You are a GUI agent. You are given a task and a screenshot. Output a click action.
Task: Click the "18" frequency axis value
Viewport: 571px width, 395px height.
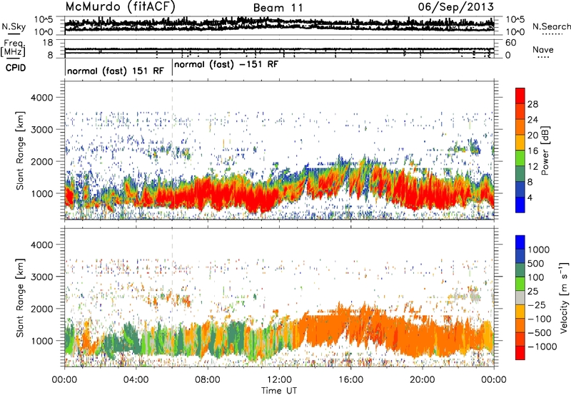pyautogui.click(x=48, y=43)
